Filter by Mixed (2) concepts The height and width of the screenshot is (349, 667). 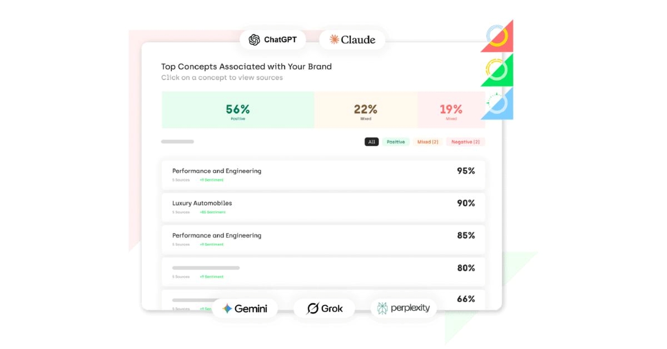click(x=428, y=142)
